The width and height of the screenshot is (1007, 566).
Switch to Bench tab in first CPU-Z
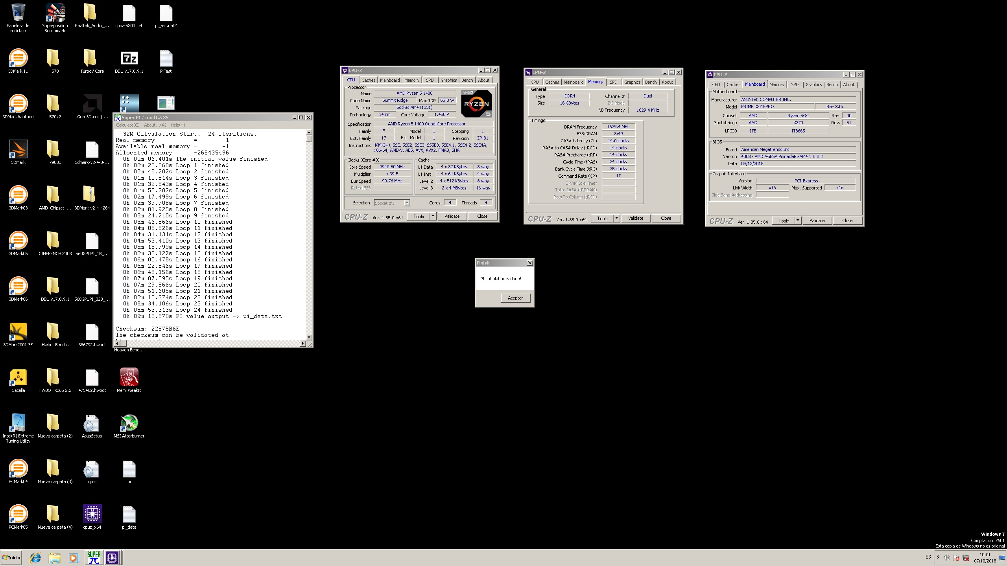click(467, 80)
